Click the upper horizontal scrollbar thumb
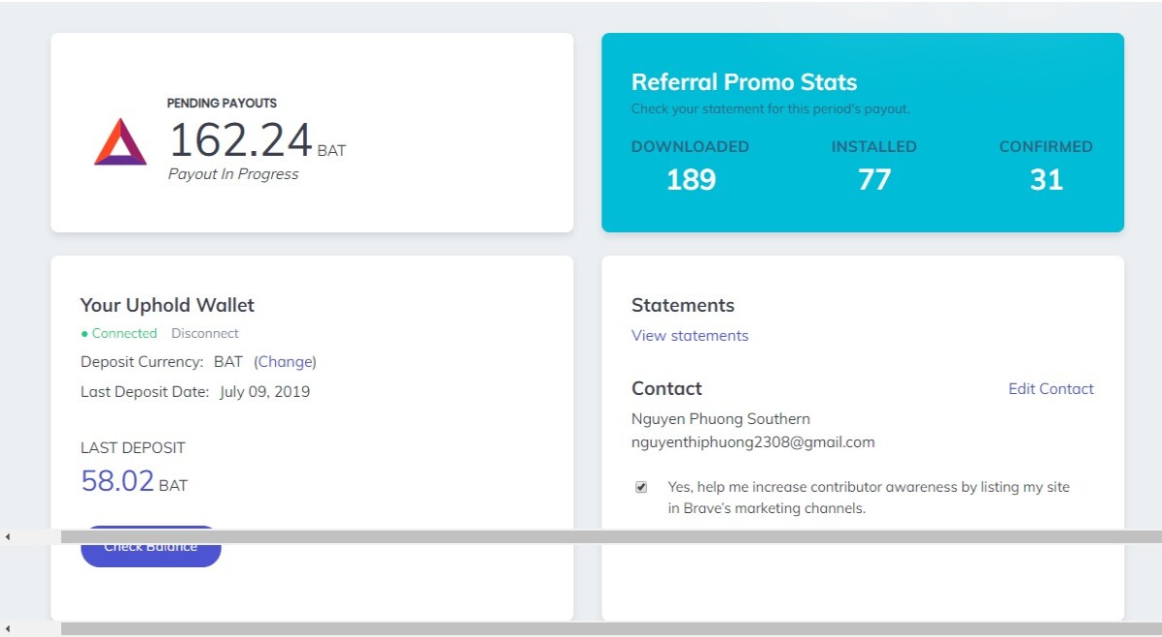 coord(611,536)
